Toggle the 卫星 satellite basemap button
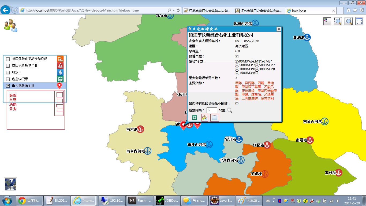This screenshot has width=366, height=206. click(11, 185)
